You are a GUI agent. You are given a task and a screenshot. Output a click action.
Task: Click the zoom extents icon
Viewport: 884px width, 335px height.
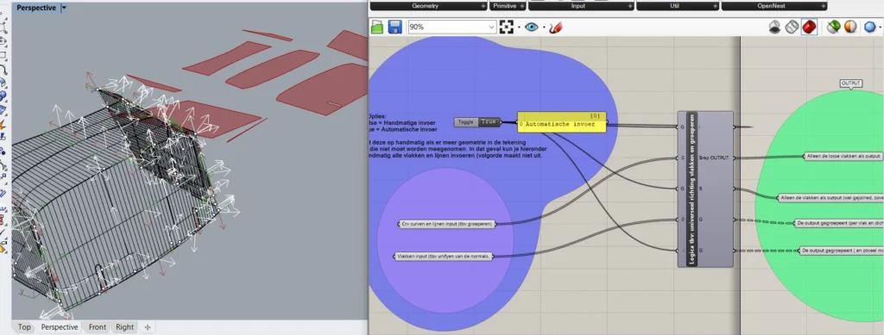pyautogui.click(x=506, y=27)
